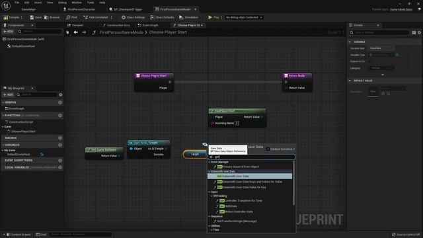Collapse the DEFAULT VALUE section
Screen dimensions: 423x238
coord(350,81)
